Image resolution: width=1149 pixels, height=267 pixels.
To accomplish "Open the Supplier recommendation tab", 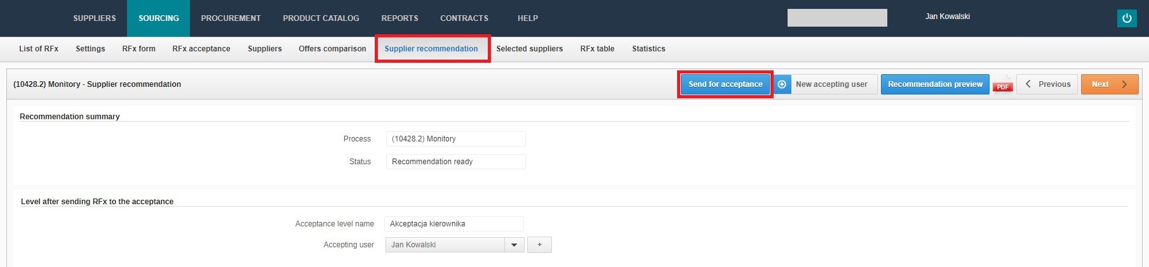I will [431, 49].
